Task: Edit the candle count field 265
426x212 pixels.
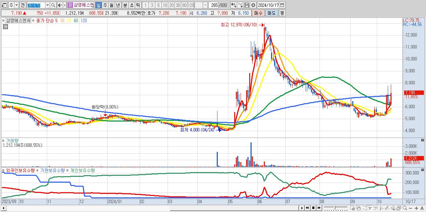Action: tap(214, 5)
